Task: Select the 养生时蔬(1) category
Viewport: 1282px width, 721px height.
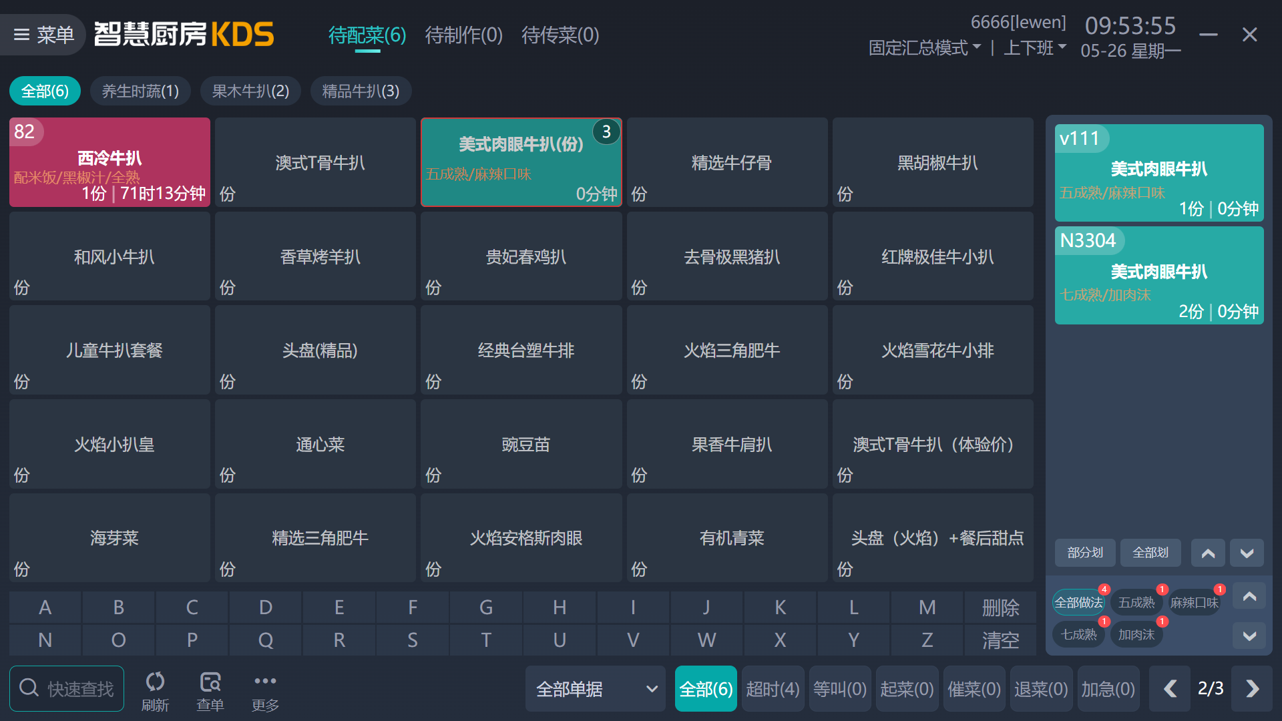Action: coord(140,91)
